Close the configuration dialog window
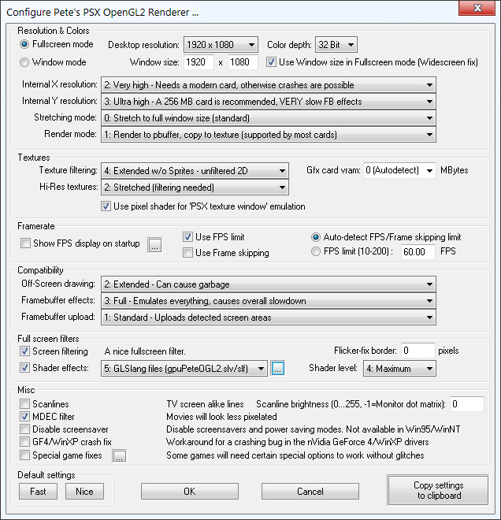Image resolution: width=501 pixels, height=520 pixels. tap(477, 8)
